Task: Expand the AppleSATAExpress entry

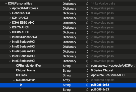Action: pyautogui.click(x=10, y=9)
